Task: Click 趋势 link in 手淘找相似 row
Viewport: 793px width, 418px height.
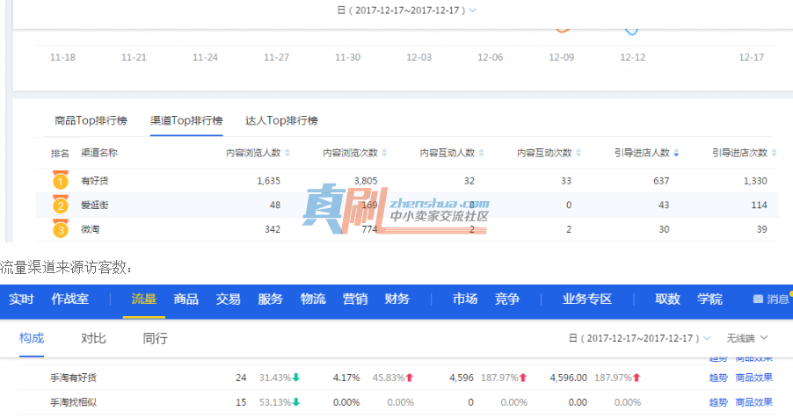Action: (x=718, y=402)
